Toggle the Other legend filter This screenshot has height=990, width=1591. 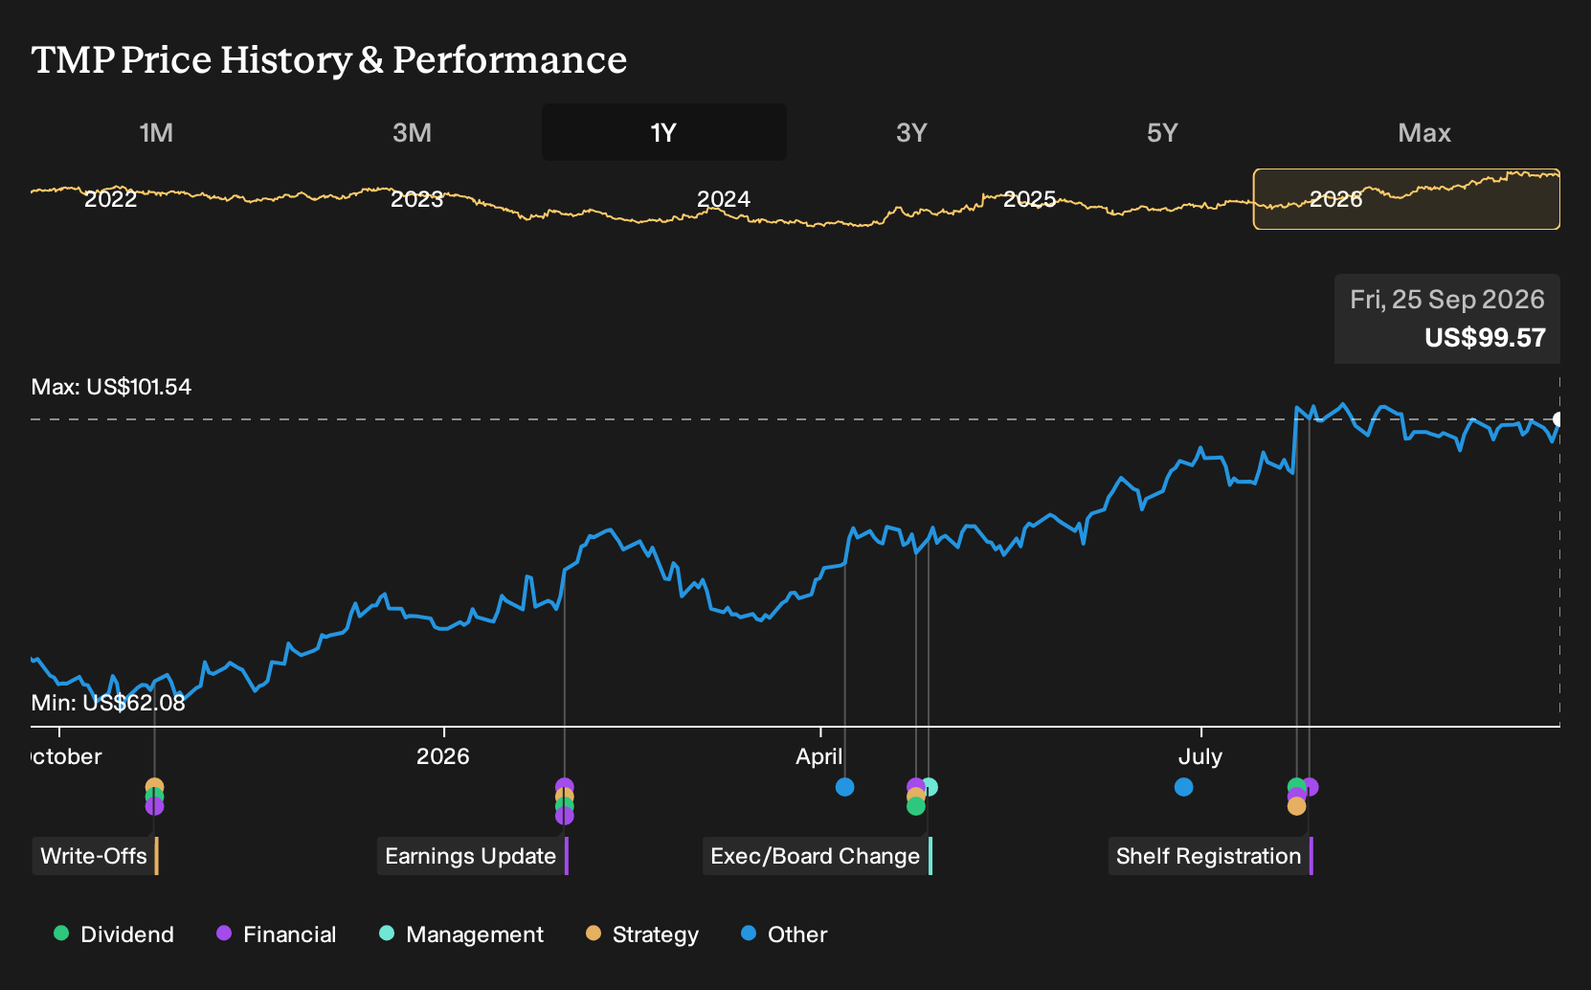coord(784,934)
